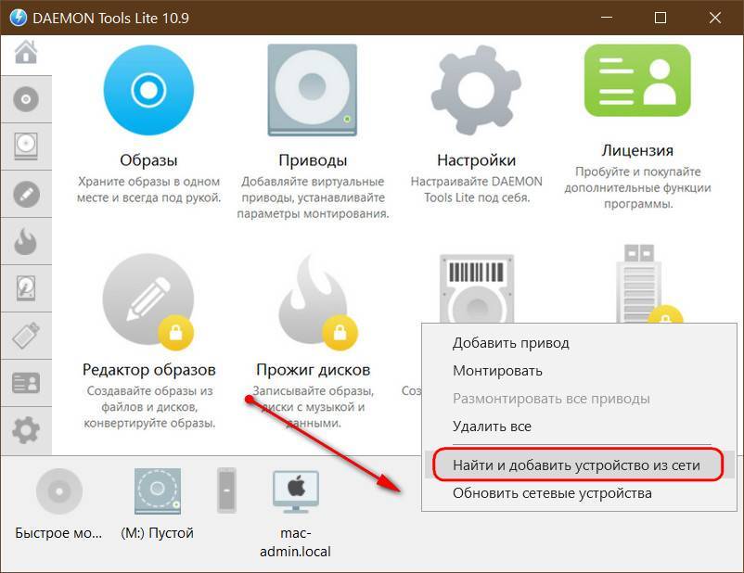Click the large Приводы drive icon
Image resolution: width=744 pixels, height=573 pixels.
tap(313, 90)
